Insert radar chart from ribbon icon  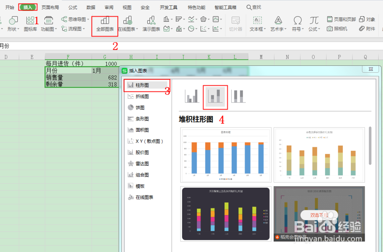coord(203,19)
